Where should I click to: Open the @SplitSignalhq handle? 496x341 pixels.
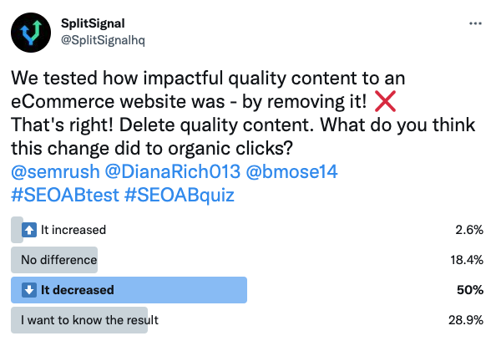pyautogui.click(x=103, y=40)
